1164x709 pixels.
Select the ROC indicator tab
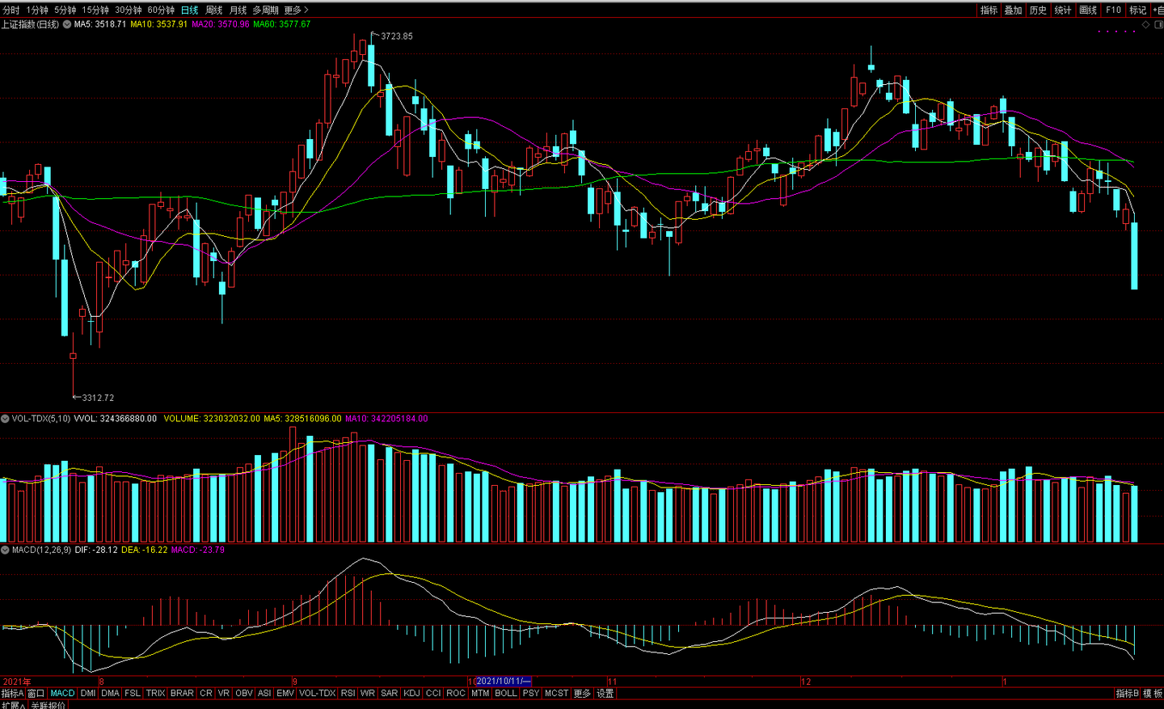click(456, 694)
